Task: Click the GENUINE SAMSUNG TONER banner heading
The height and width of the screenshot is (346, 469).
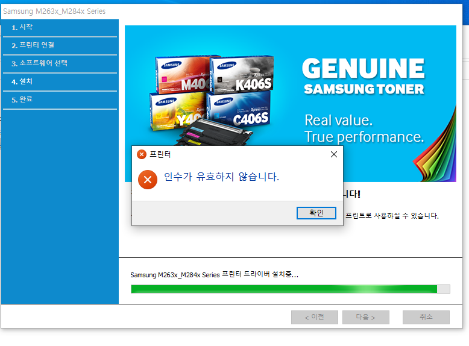Action: (364, 77)
